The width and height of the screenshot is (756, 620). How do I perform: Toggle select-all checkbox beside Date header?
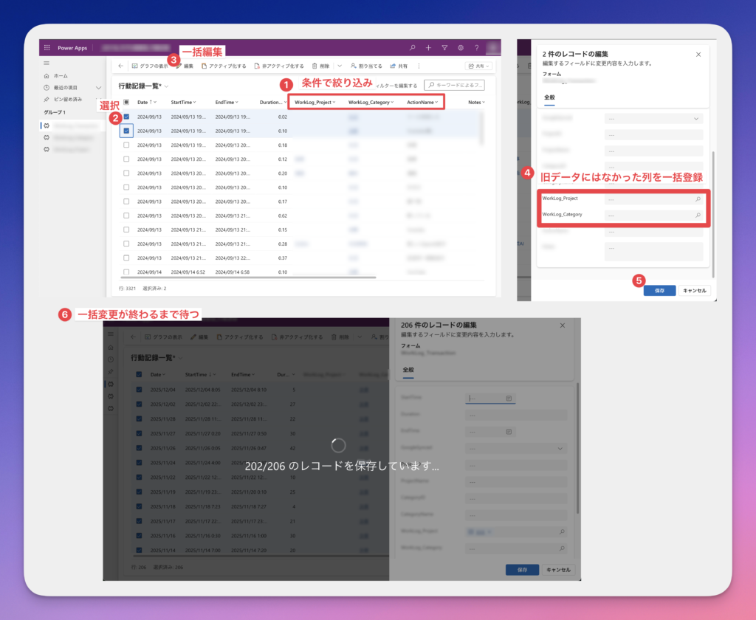pyautogui.click(x=126, y=102)
